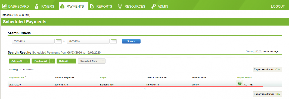Click the end date field 12/03/2020

pos(88,41)
